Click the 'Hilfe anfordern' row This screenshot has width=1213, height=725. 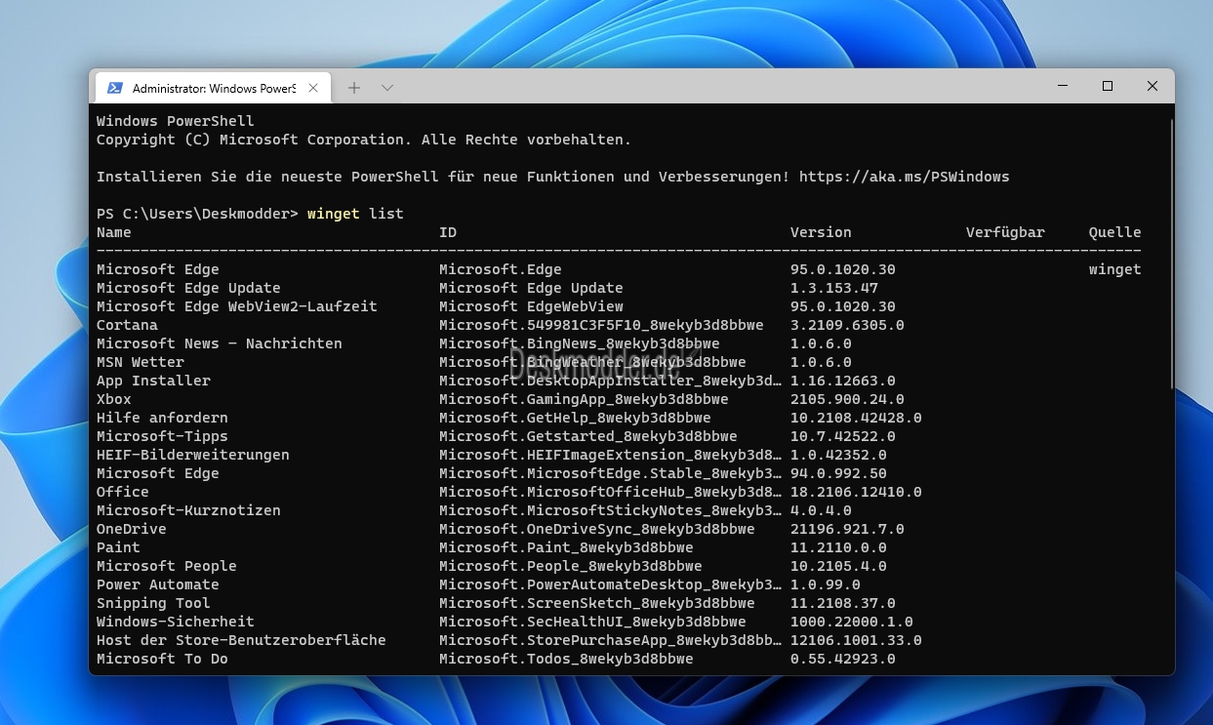pyautogui.click(x=162, y=418)
